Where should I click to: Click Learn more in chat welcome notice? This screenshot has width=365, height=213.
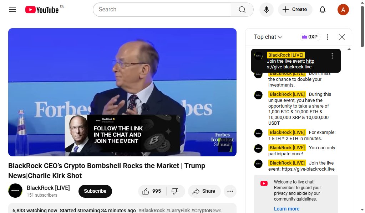(287, 209)
